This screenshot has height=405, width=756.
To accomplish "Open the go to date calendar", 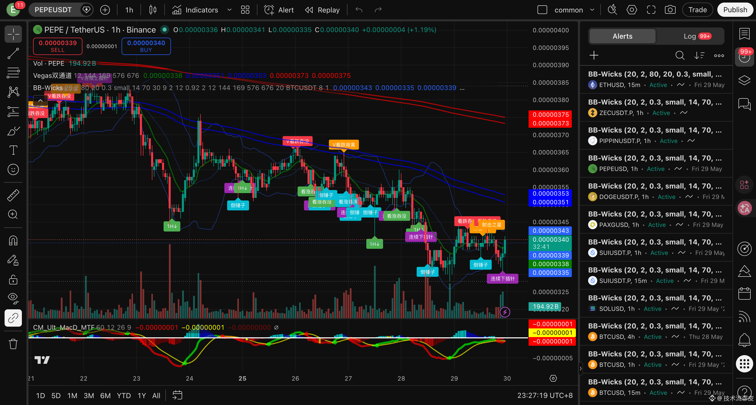I will [x=177, y=395].
